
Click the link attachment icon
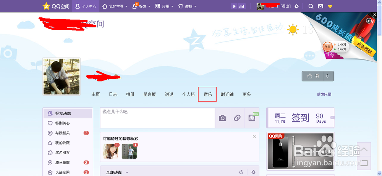click(237, 118)
